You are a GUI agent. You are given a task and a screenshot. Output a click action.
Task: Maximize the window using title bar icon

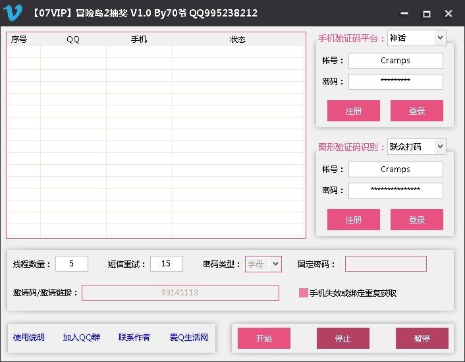[x=426, y=14]
